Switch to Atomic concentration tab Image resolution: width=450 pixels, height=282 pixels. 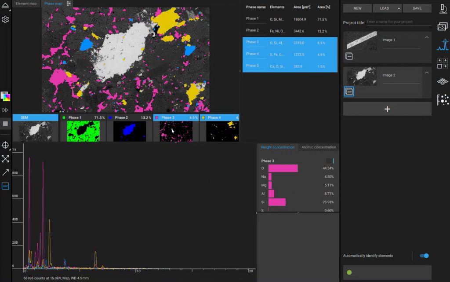319,147
